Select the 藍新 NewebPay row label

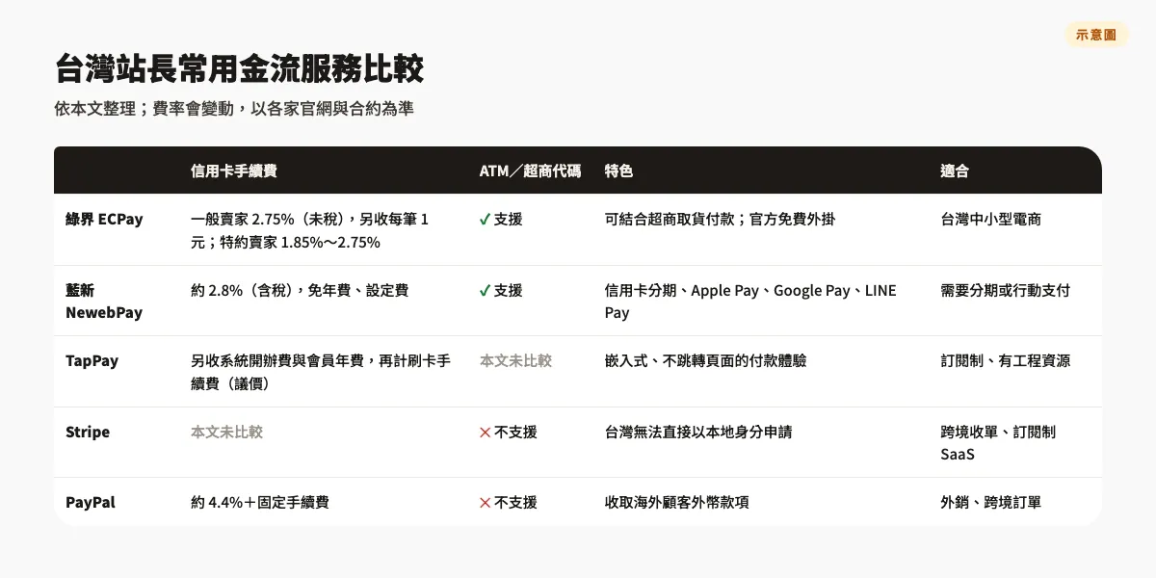coord(104,302)
